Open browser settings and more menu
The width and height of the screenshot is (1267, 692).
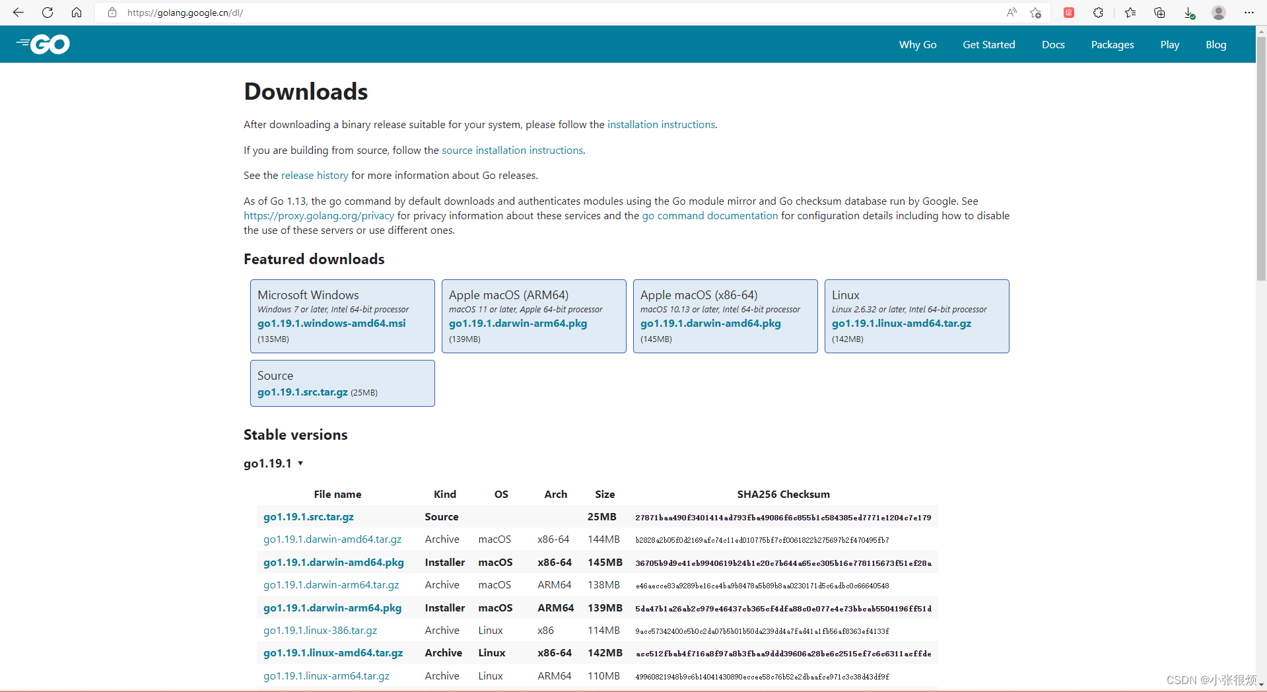(x=1249, y=13)
